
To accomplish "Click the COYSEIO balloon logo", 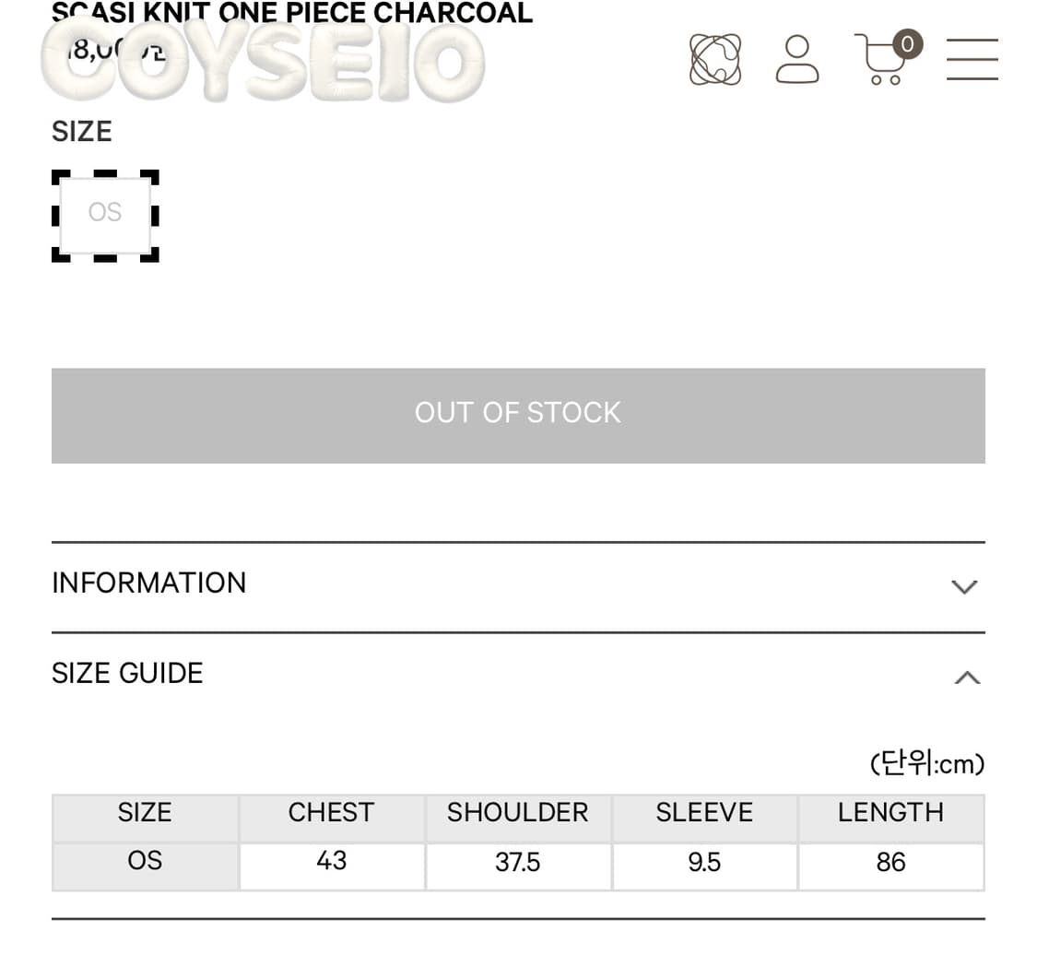I will [263, 61].
